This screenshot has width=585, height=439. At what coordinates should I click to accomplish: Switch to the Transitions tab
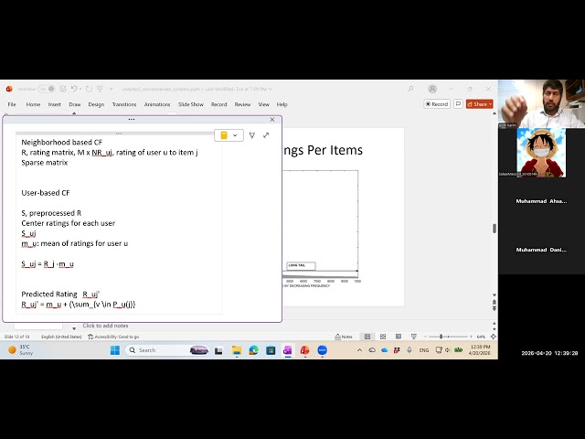(124, 104)
